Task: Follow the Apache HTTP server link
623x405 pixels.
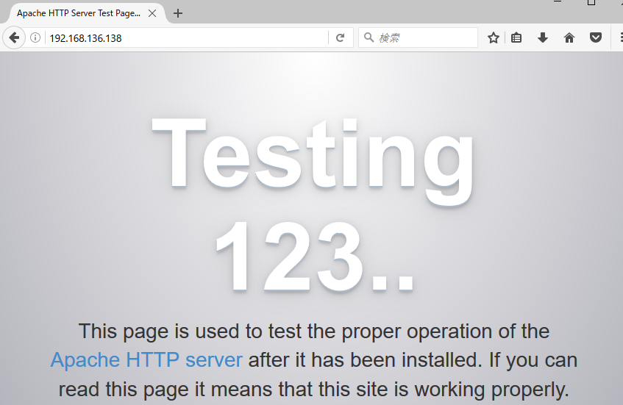Action: click(146, 360)
